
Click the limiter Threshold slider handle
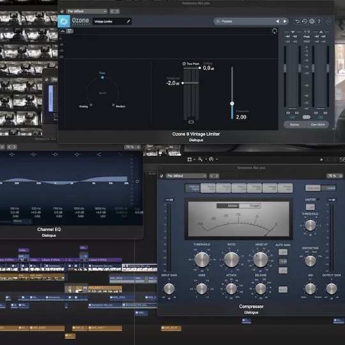(183, 83)
